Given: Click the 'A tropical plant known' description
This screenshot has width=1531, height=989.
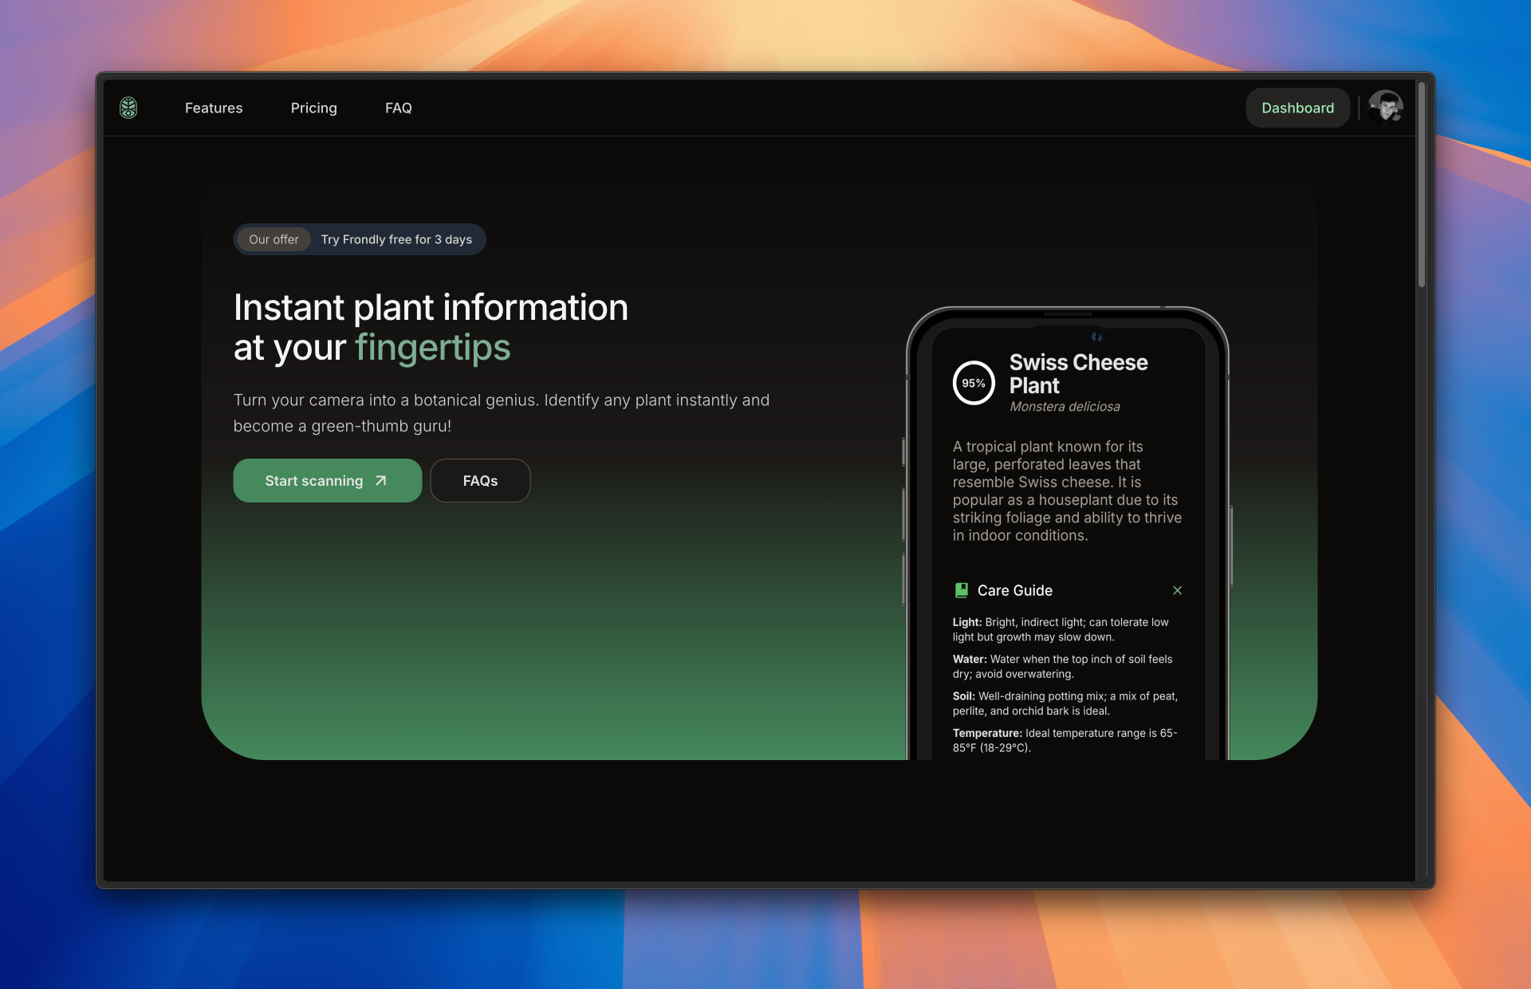Looking at the screenshot, I should (1067, 491).
